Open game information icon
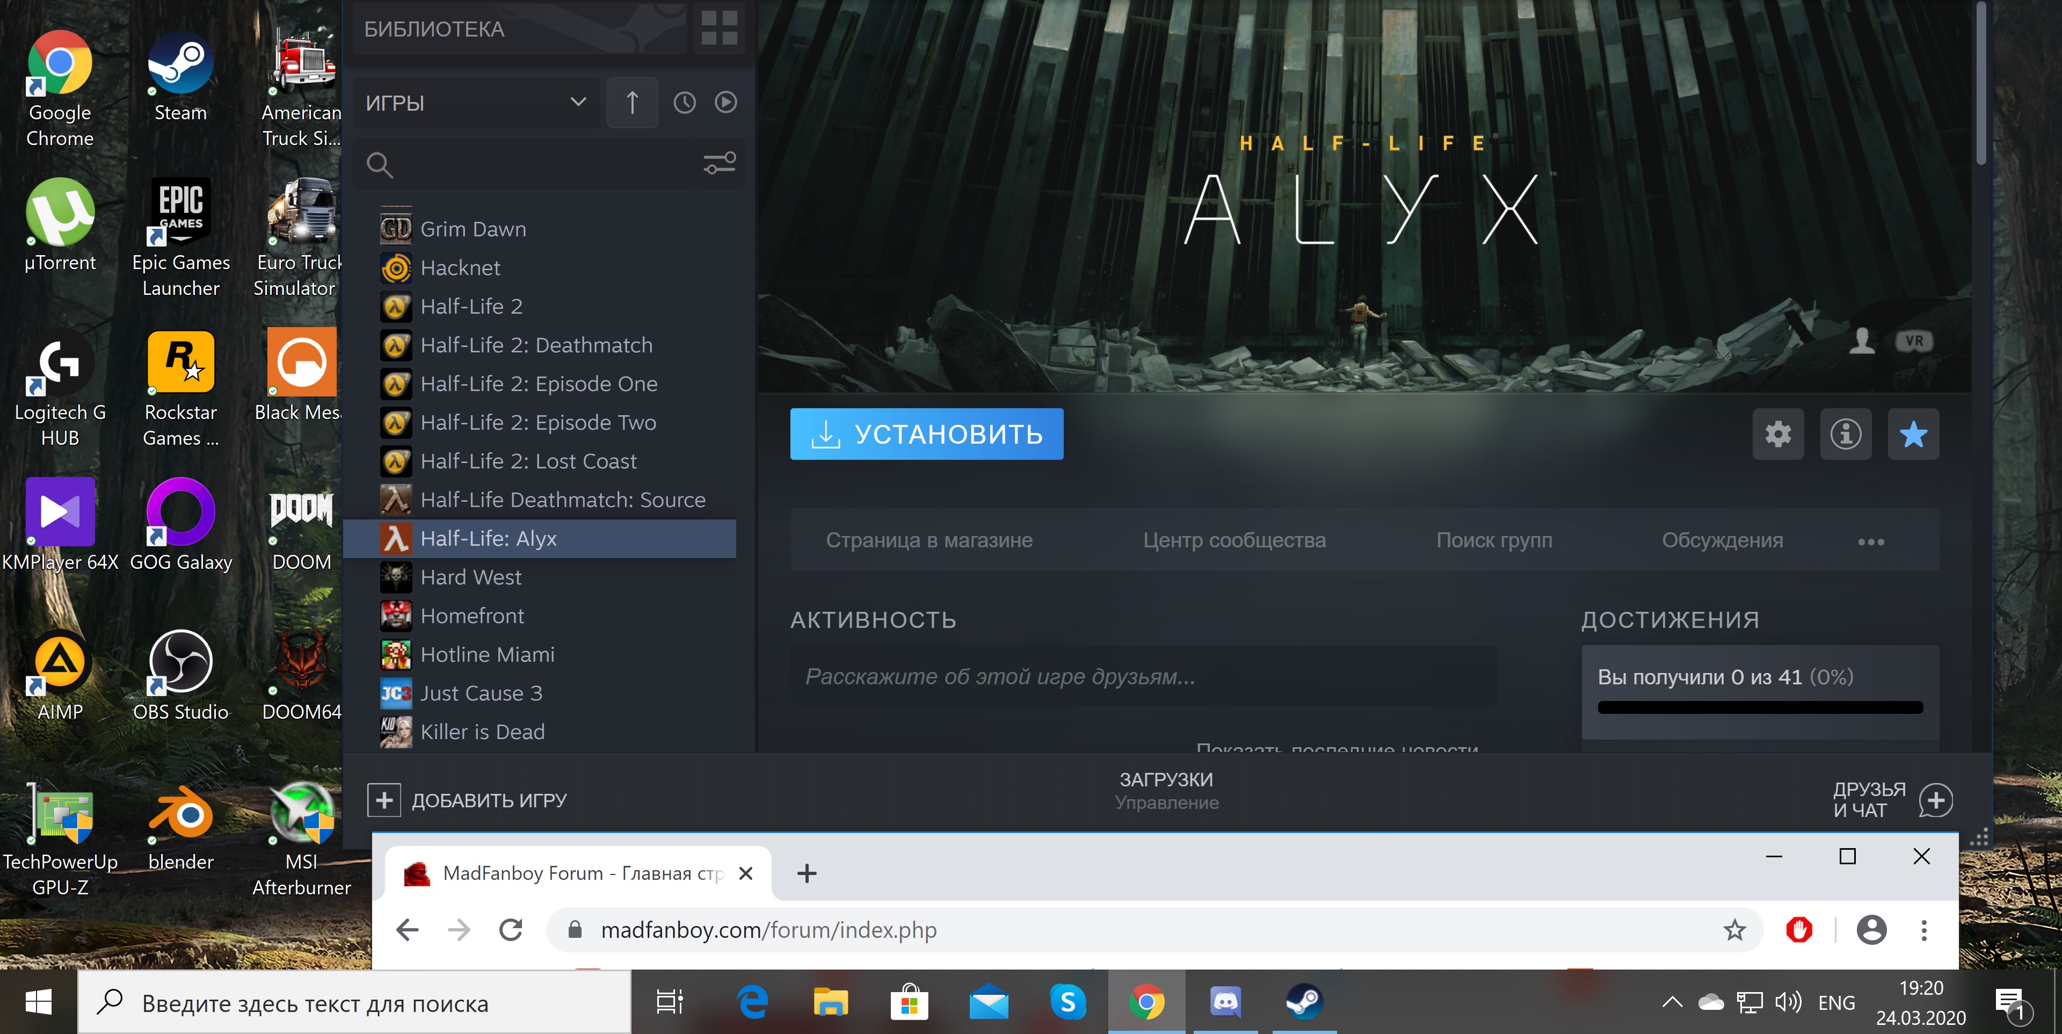Viewport: 2062px width, 1034px height. [x=1845, y=434]
